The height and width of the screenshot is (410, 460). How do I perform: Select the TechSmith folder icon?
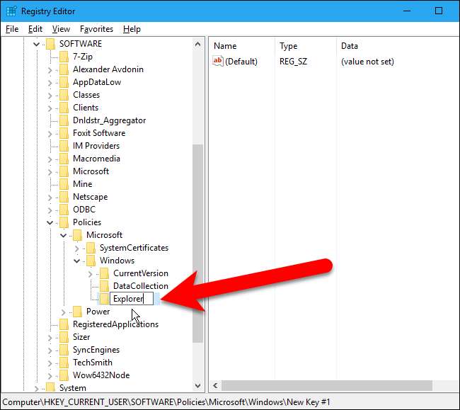(64, 363)
